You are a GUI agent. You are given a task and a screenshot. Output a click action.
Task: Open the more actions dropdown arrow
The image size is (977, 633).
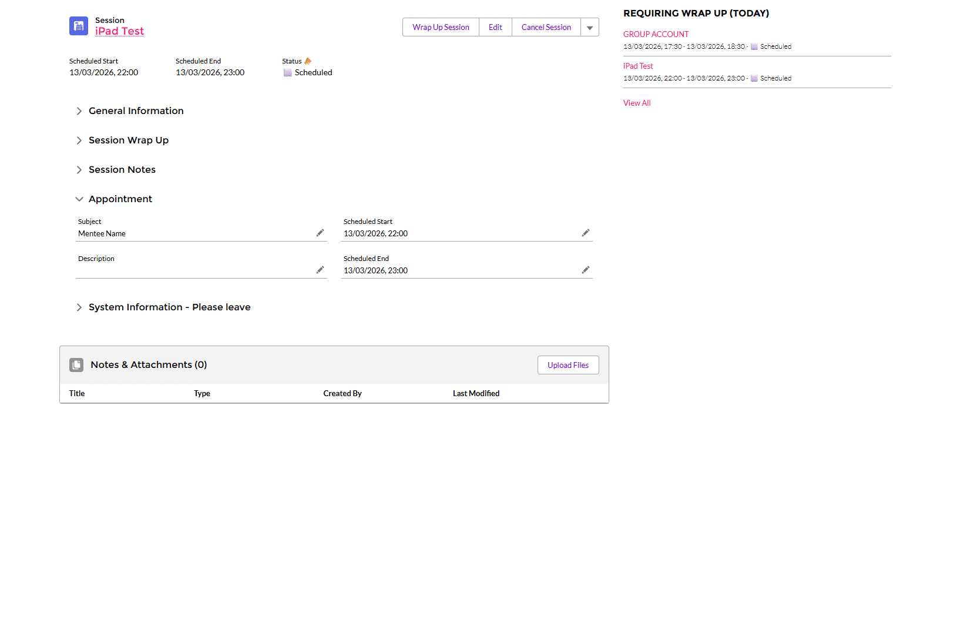590,28
